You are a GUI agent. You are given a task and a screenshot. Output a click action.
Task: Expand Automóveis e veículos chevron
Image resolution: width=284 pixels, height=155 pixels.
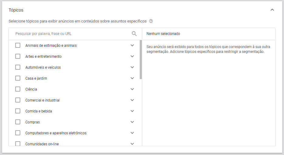[132, 67]
